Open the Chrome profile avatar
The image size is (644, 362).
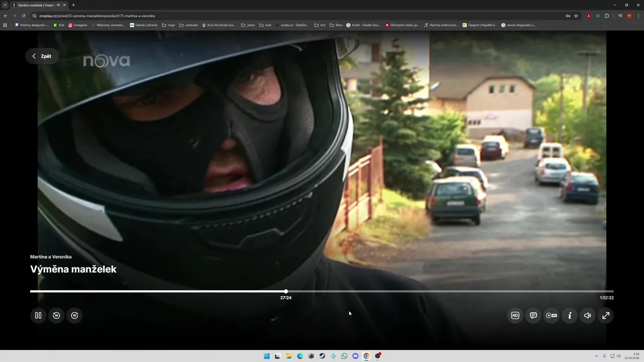[629, 16]
